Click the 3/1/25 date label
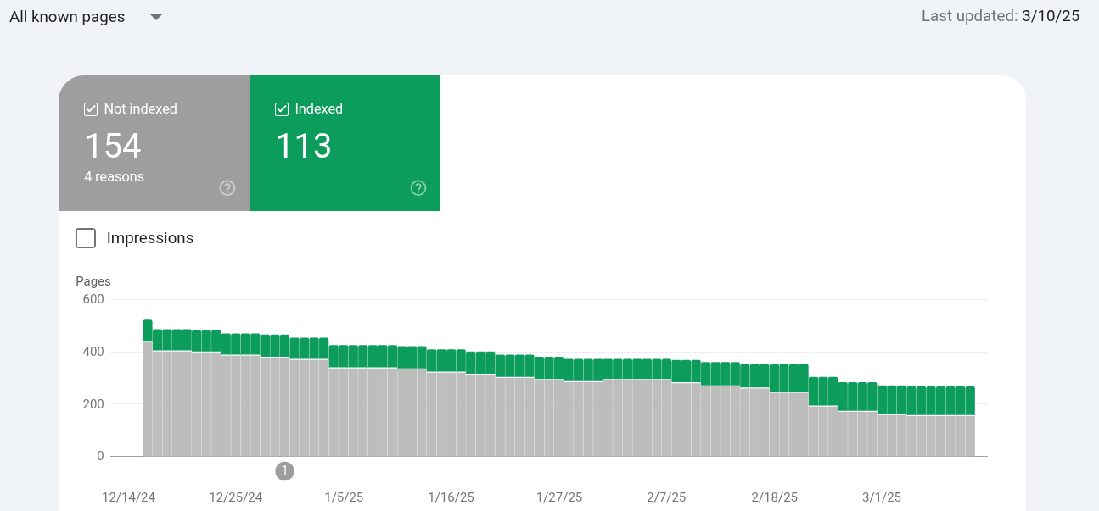1099x511 pixels. 882,497
